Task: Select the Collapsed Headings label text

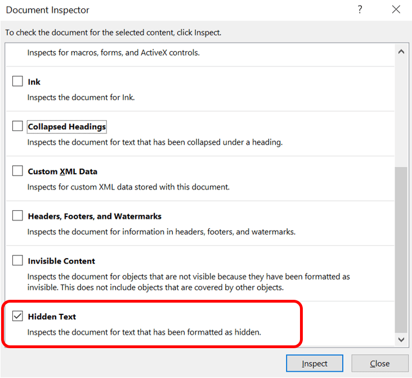Action: pos(67,127)
